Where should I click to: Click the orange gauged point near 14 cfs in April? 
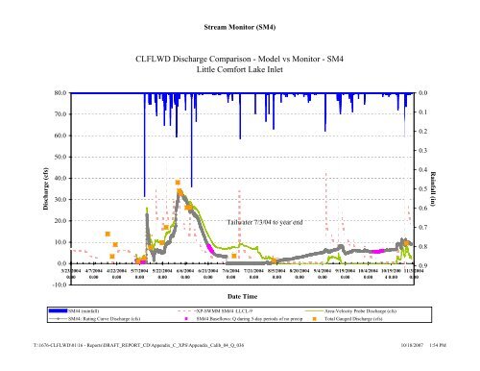(x=108, y=235)
